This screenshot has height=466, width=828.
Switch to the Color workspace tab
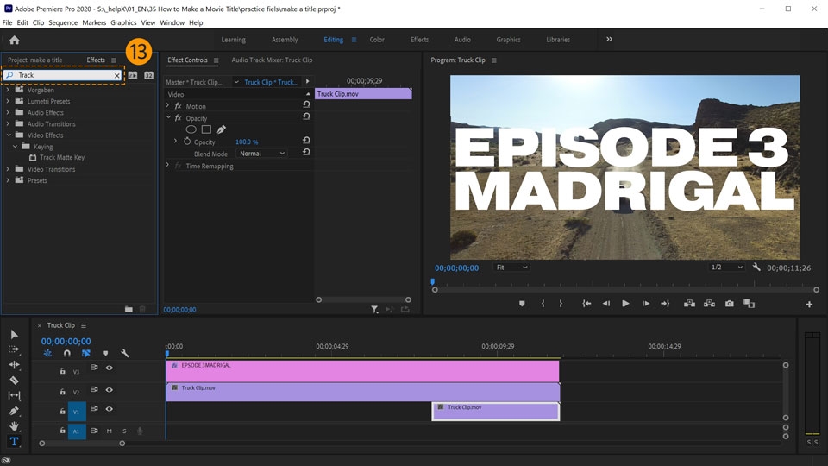point(377,40)
